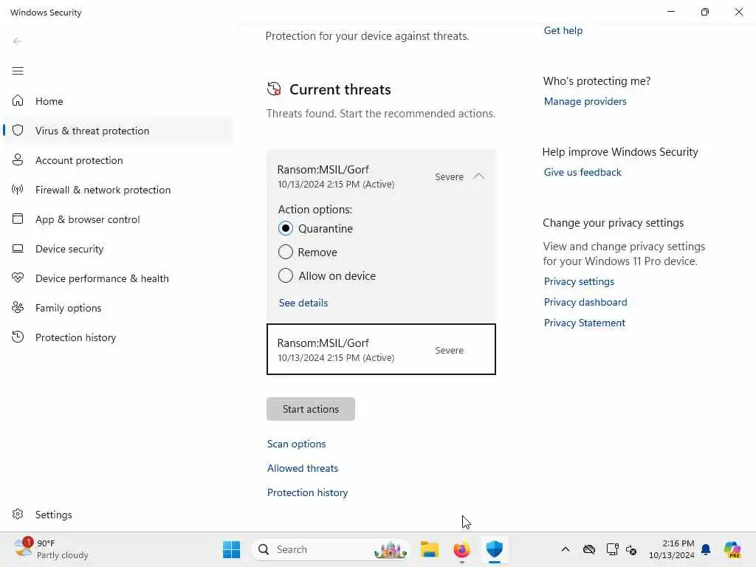Viewport: 756px width, 567px height.
Task: Click the Start actions button
Action: 311,409
